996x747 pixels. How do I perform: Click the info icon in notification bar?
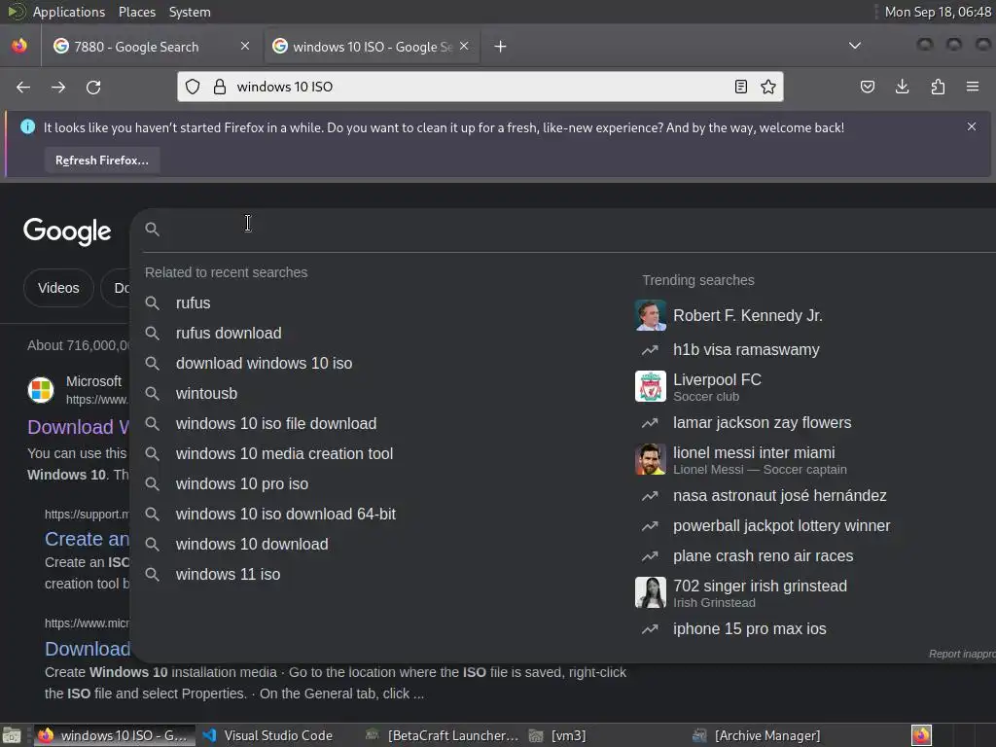coord(27,126)
